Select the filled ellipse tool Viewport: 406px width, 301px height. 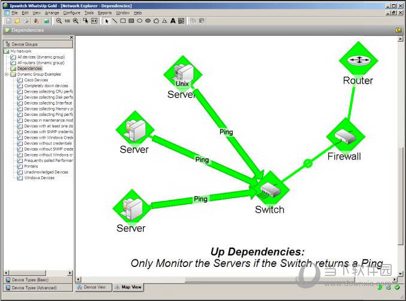click(x=148, y=21)
